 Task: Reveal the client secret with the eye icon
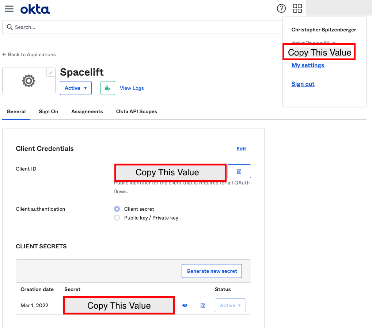[x=185, y=305]
